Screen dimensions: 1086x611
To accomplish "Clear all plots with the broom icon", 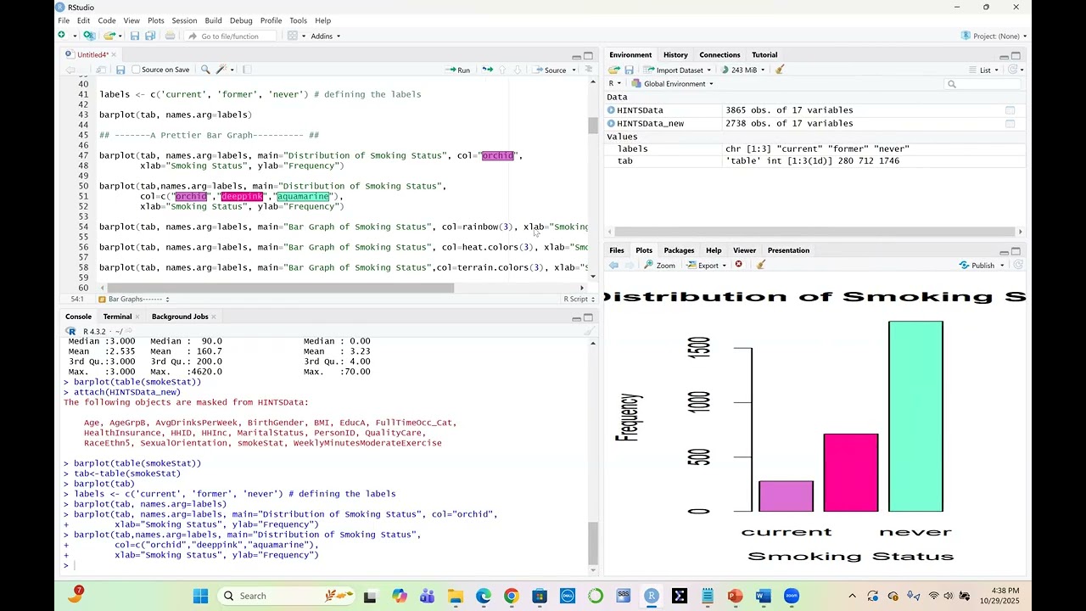I will (x=760, y=265).
